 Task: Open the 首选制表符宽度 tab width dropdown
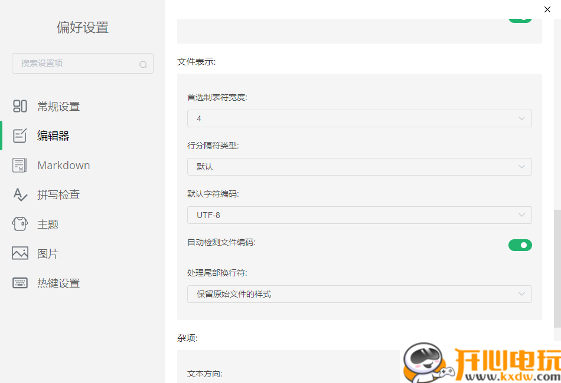coord(359,118)
